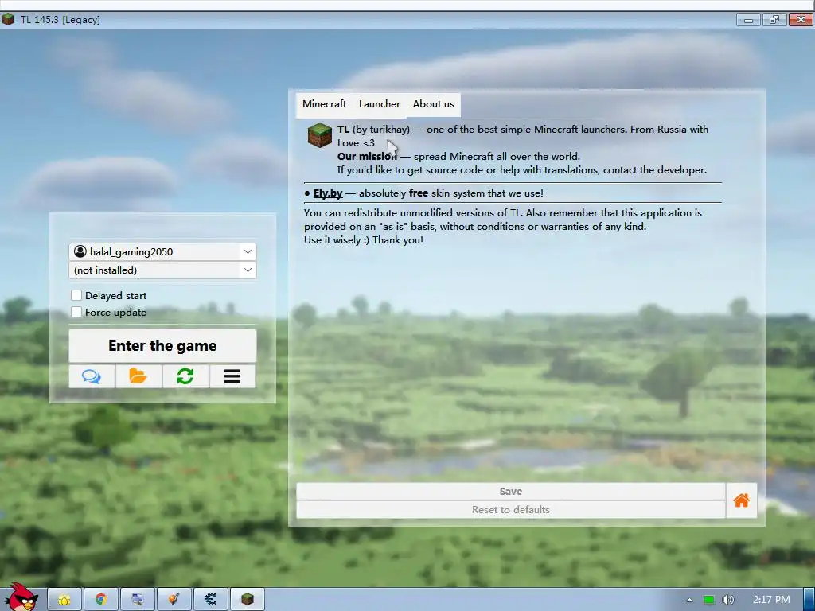Click the orange home icon button

pyautogui.click(x=741, y=500)
